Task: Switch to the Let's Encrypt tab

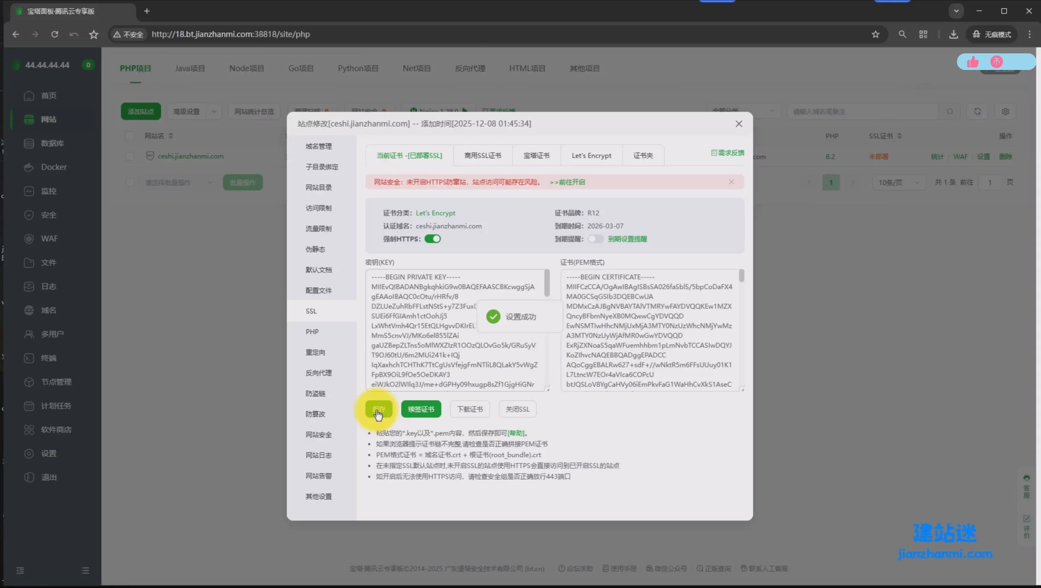Action: (591, 156)
